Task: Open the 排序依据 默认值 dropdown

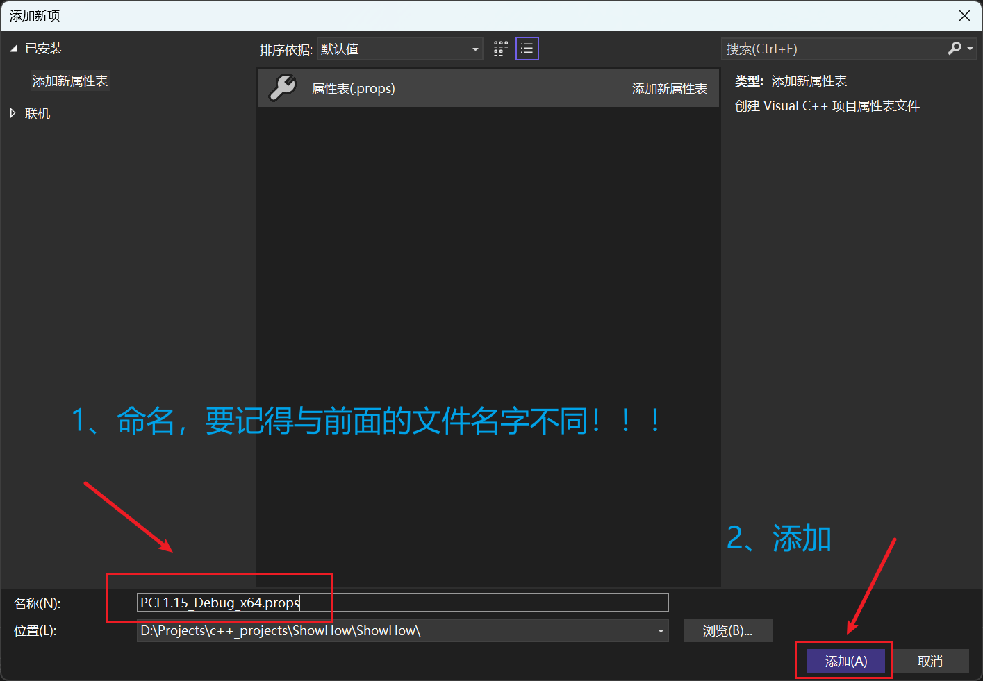Action: [399, 49]
